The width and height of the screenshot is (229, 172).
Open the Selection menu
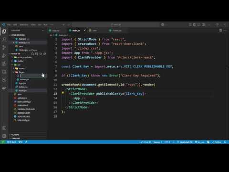click(24, 25)
